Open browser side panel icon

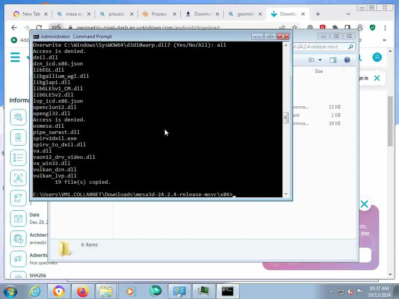point(347,28)
